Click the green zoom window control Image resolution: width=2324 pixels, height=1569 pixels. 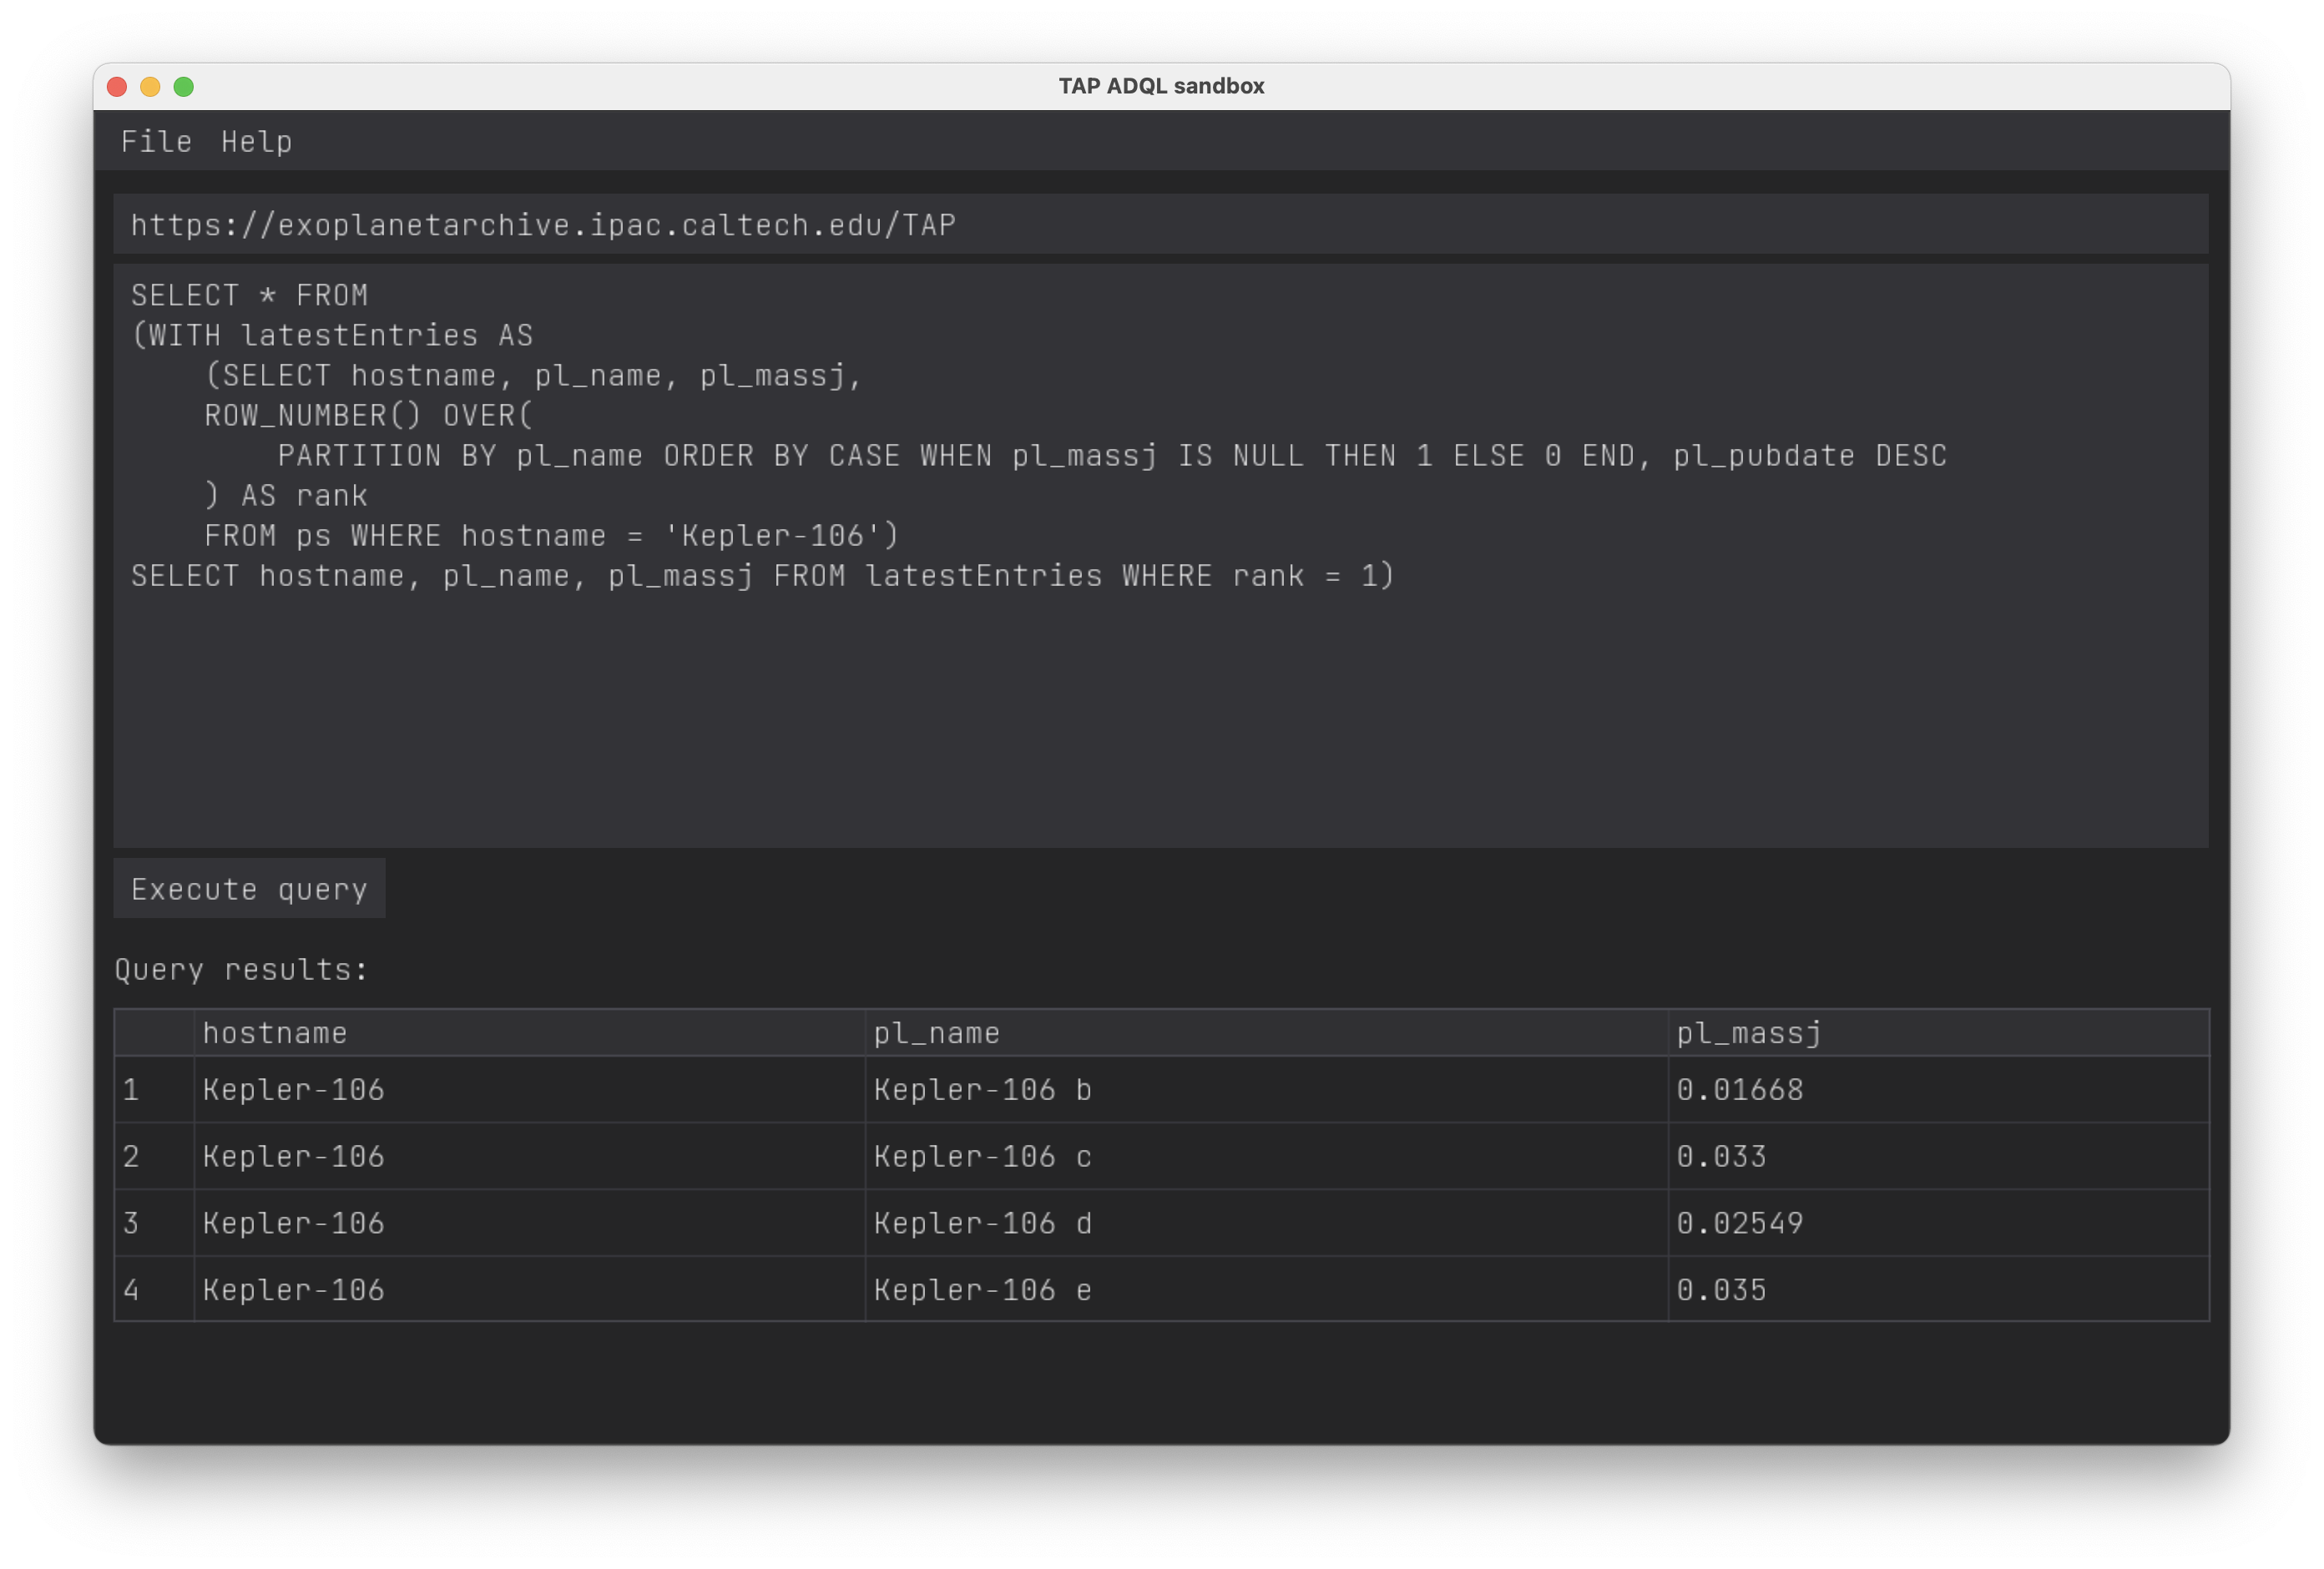tap(184, 87)
